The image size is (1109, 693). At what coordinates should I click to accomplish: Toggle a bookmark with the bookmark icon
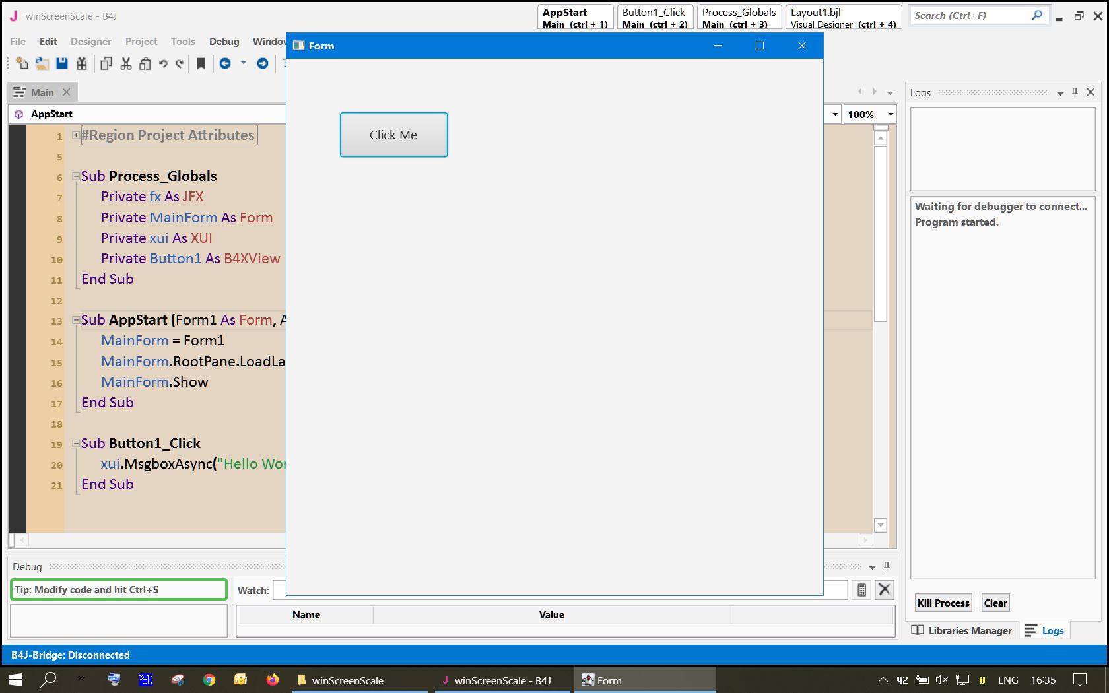click(201, 63)
